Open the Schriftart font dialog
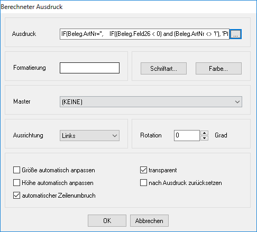This screenshot has height=232, width=257. (163, 69)
